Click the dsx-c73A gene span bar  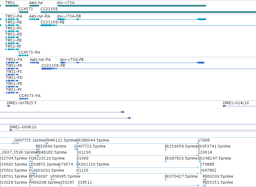pyautogui.click(x=131, y=6)
